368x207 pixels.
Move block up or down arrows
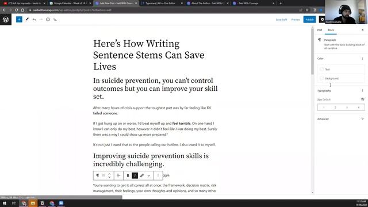(x=109, y=175)
